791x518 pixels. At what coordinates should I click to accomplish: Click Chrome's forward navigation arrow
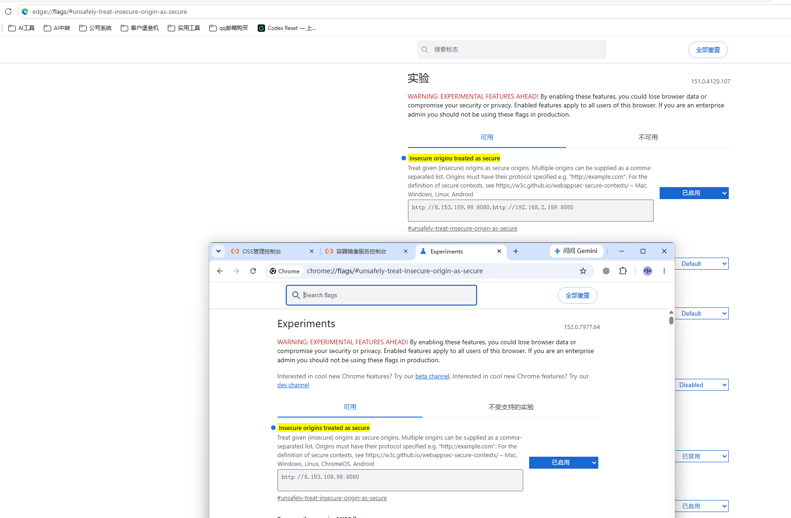(236, 271)
